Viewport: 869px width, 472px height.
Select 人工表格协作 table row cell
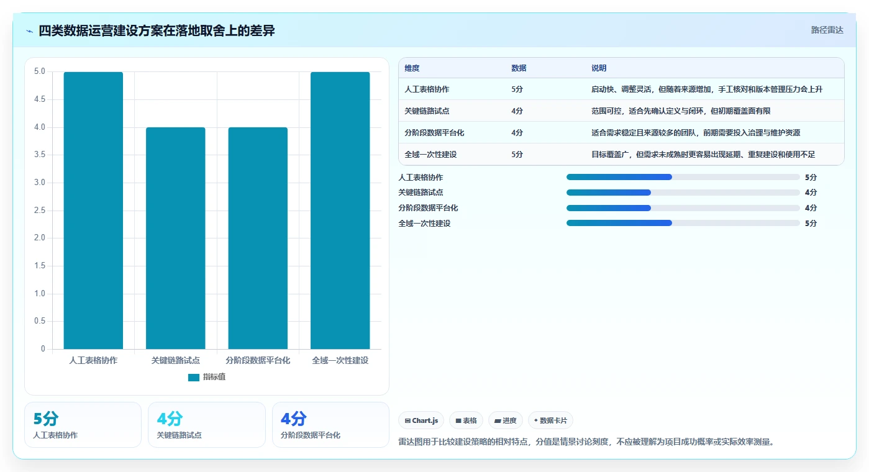(x=427, y=89)
